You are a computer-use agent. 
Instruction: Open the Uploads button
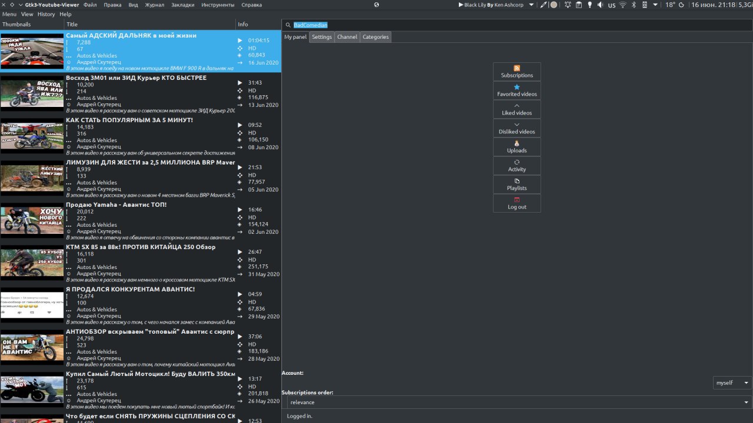[x=517, y=147]
